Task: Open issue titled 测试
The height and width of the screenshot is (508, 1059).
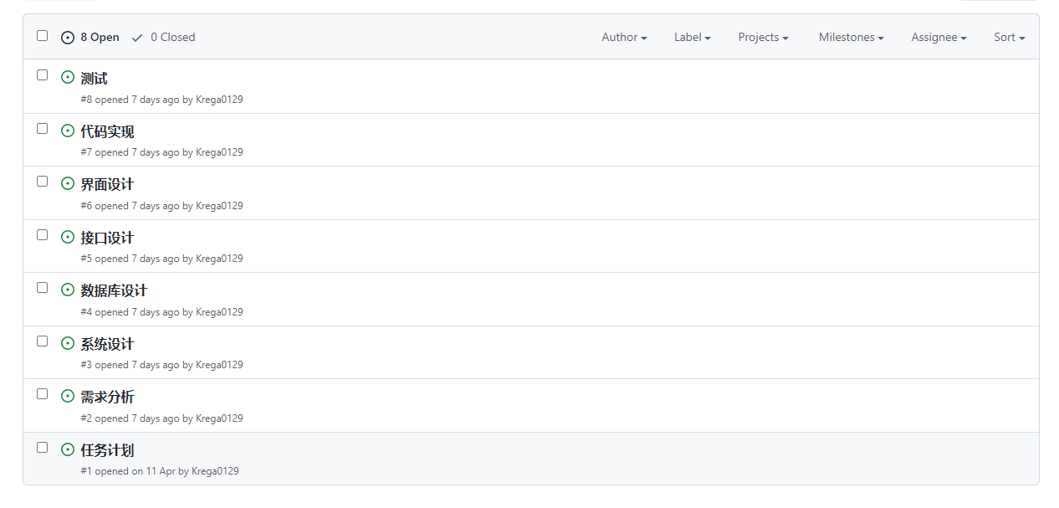Action: tap(94, 79)
